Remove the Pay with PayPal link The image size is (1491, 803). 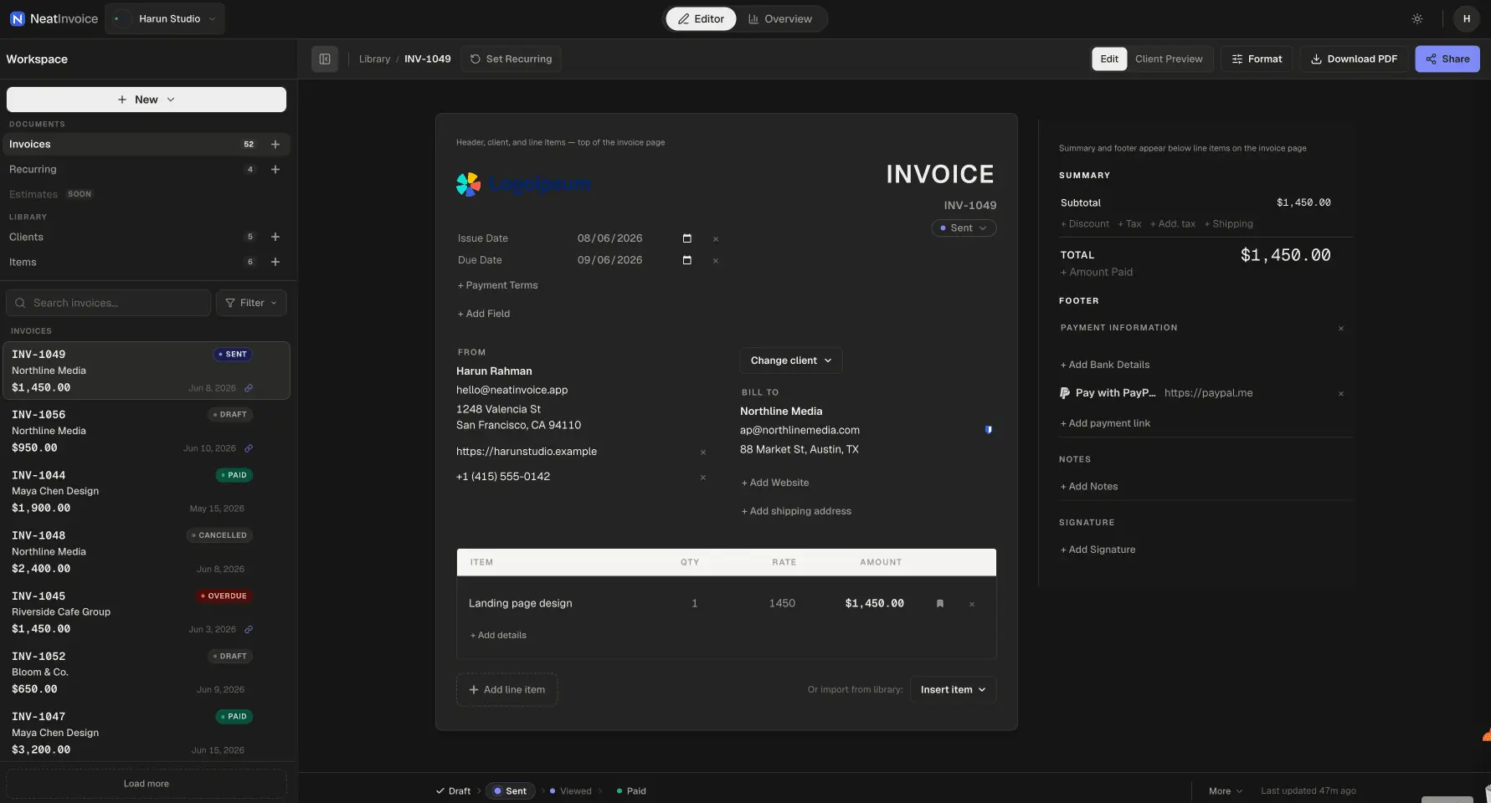tap(1341, 394)
